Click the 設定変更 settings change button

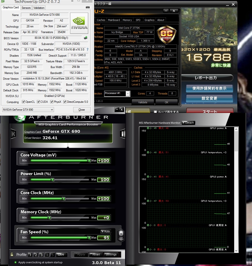point(209,98)
